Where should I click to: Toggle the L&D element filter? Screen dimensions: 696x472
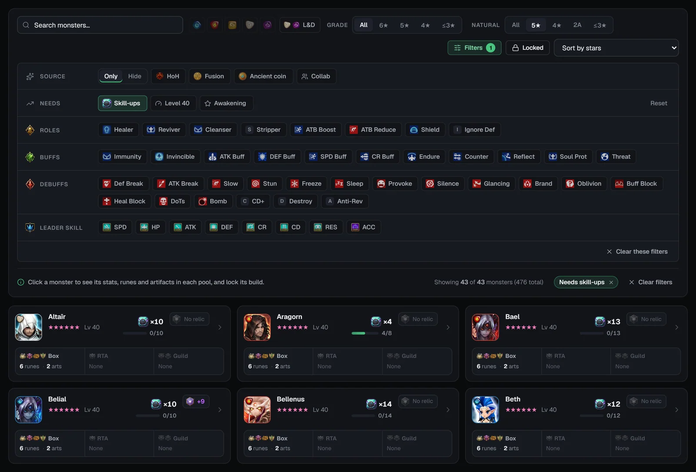pos(300,25)
